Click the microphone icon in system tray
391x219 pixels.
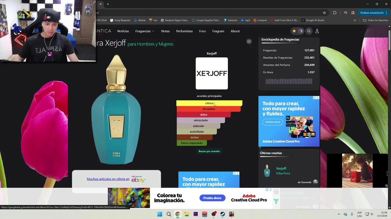(x=352, y=214)
